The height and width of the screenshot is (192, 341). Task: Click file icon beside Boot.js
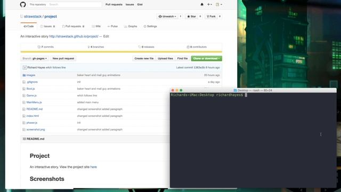[x=24, y=89]
